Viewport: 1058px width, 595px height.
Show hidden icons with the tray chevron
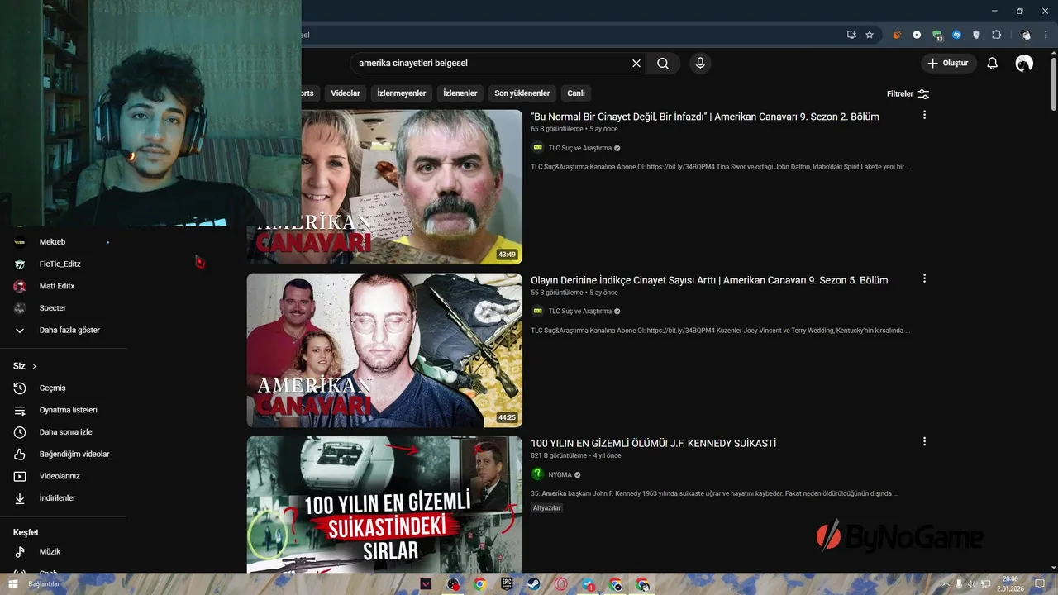(x=946, y=584)
